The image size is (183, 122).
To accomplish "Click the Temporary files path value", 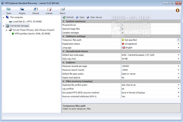I will tap(149, 40).
